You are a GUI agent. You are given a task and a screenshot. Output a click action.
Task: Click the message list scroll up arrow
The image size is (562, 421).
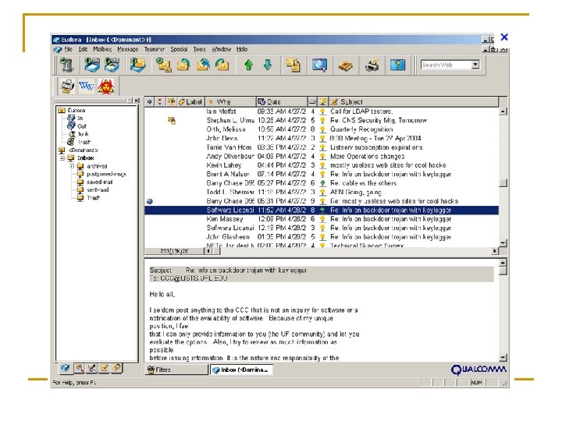[x=503, y=111]
